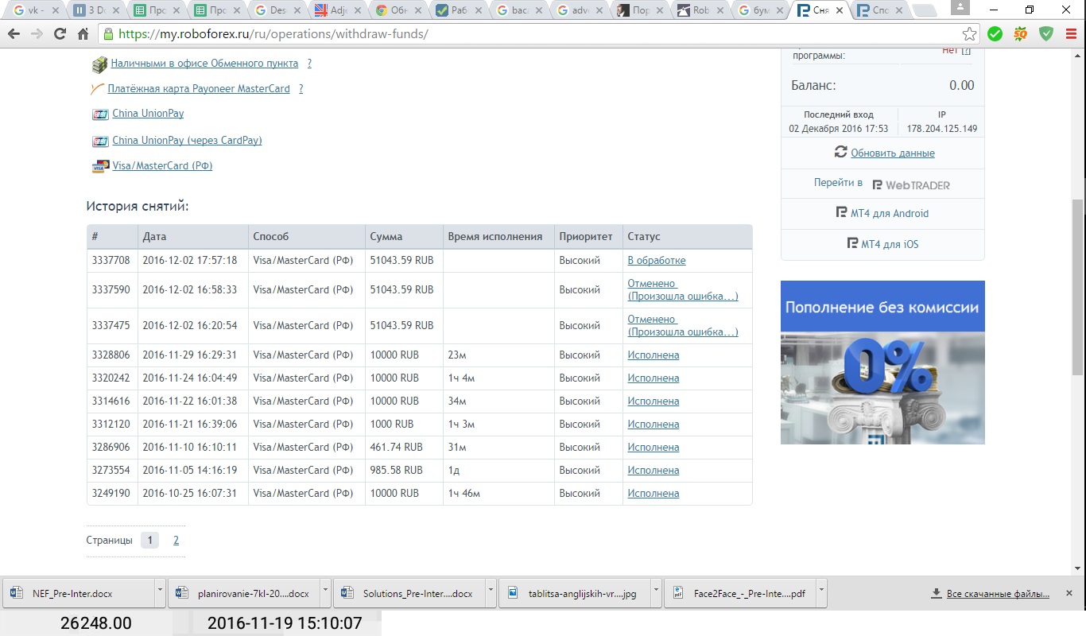Open MT4 для iOS link
The width and height of the screenshot is (1086, 636).
(882, 244)
